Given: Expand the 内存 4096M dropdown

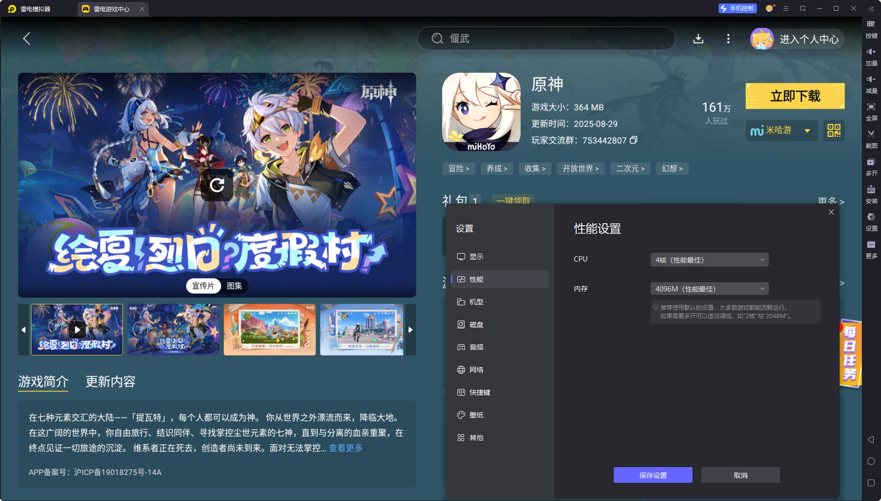Looking at the screenshot, I should coord(709,289).
